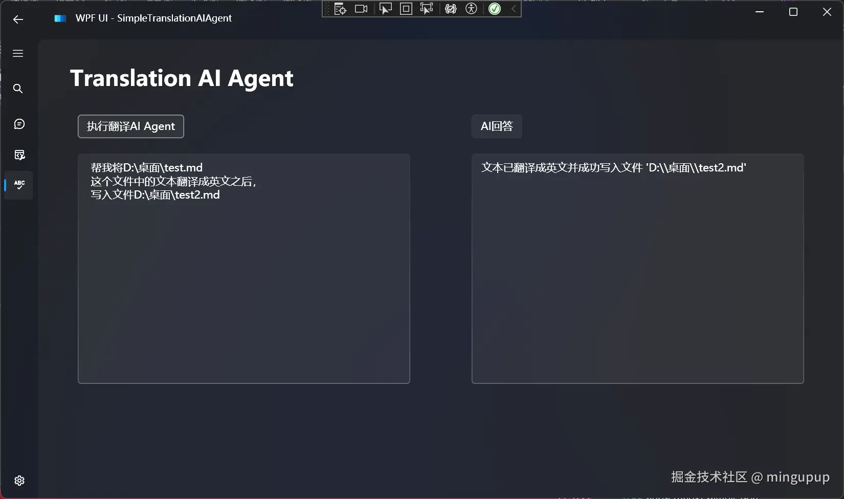This screenshot has width=844, height=499.
Task: Click into the AI answer output box
Action: point(638,269)
